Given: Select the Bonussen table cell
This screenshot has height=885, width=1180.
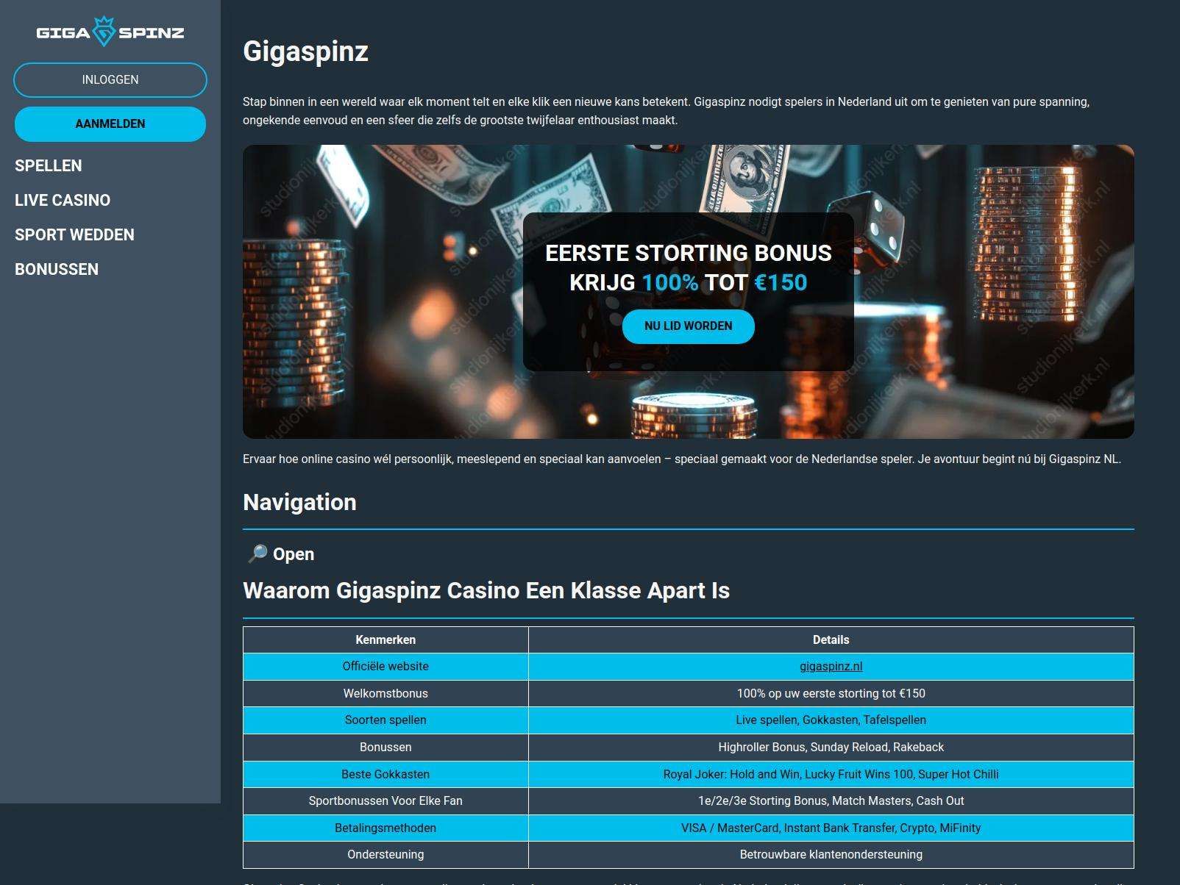Looking at the screenshot, I should click(x=385, y=747).
